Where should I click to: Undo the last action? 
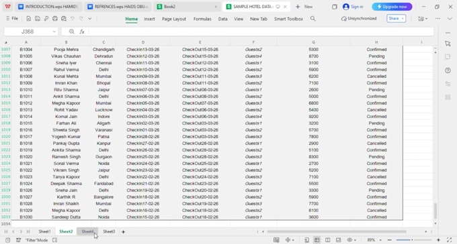pyautogui.click(x=73, y=19)
